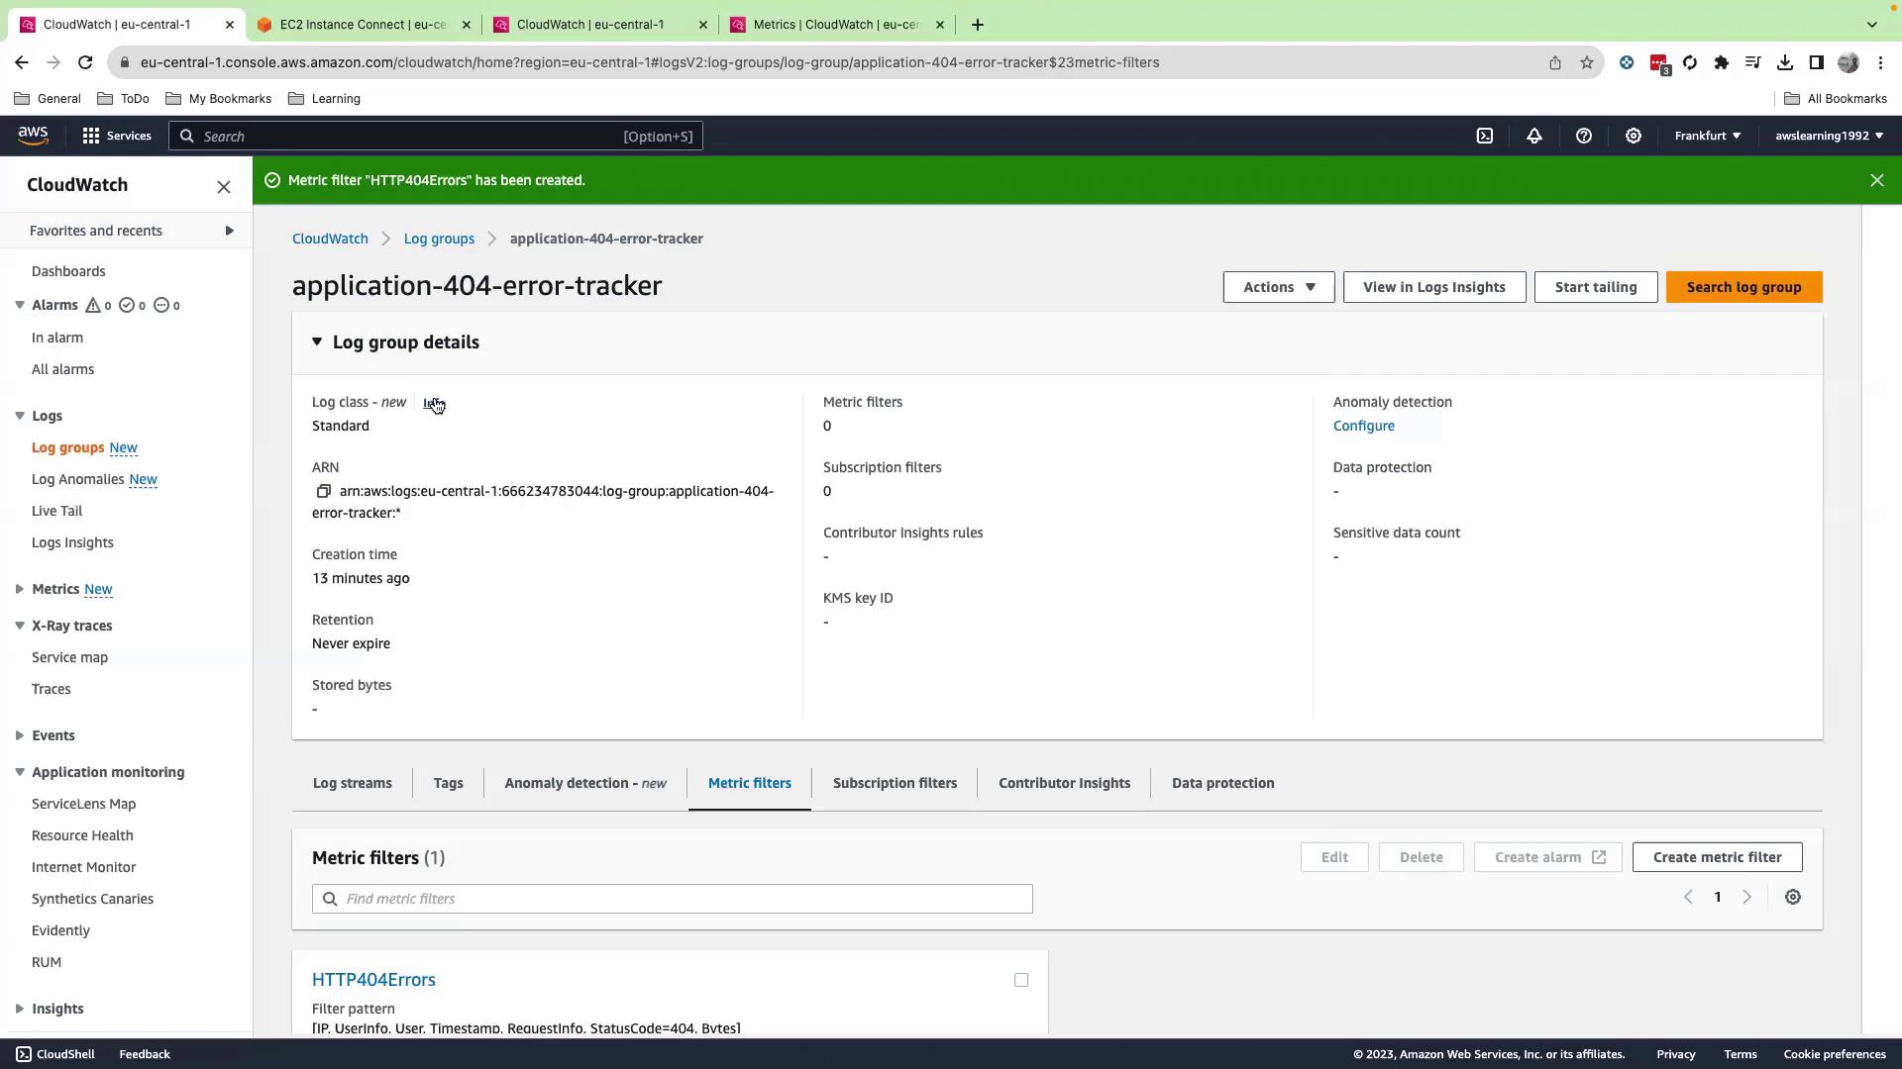This screenshot has width=1902, height=1069.
Task: Open the AWS CloudShell icon in top bar
Action: (x=1484, y=136)
